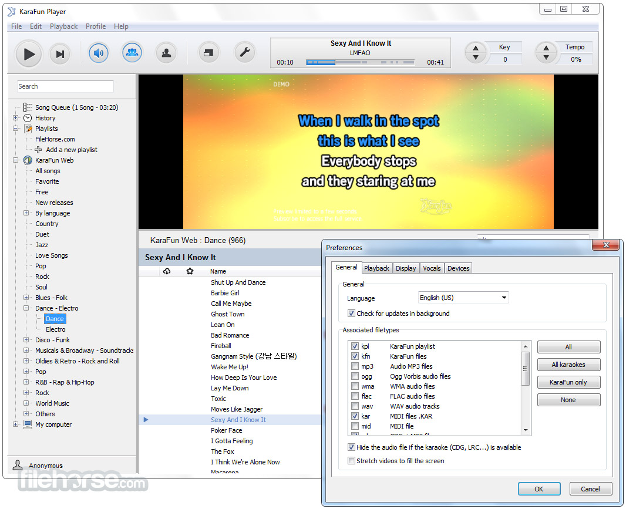This screenshot has width=626, height=509.
Task: Click the Playlists notepad icon
Action: tap(28, 129)
